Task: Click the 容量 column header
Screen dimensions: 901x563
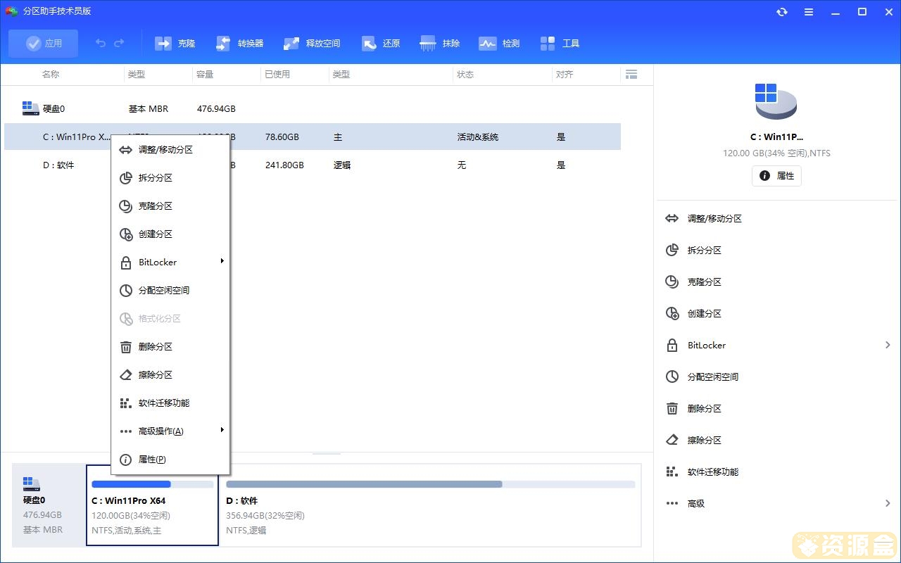Action: click(205, 74)
